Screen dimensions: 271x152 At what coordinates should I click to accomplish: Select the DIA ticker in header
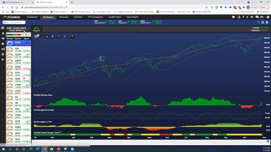[x=128, y=22]
